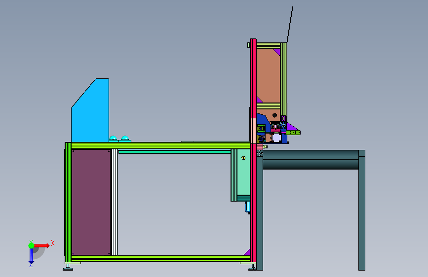Pick the red vertical column profile
The width and height of the screenshot is (428, 277).
(253, 150)
